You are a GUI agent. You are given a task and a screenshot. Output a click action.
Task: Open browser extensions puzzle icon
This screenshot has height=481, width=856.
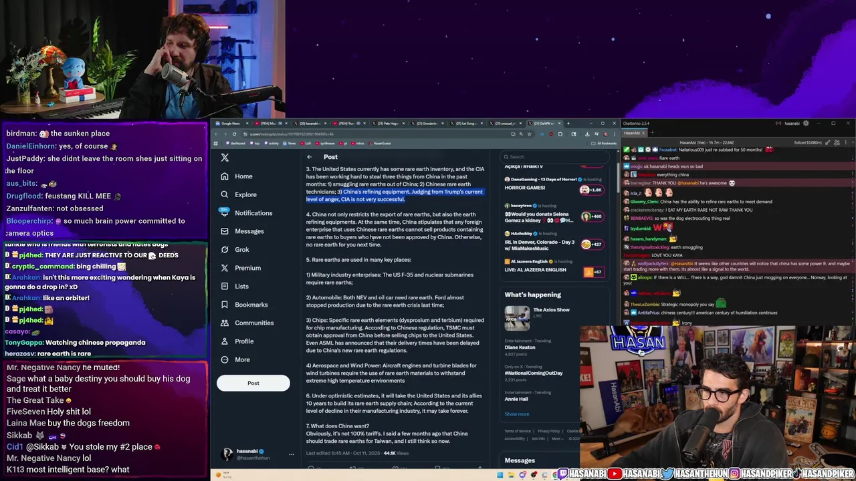[x=560, y=134]
